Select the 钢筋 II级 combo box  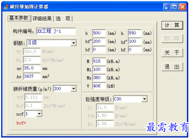tap(52, 43)
